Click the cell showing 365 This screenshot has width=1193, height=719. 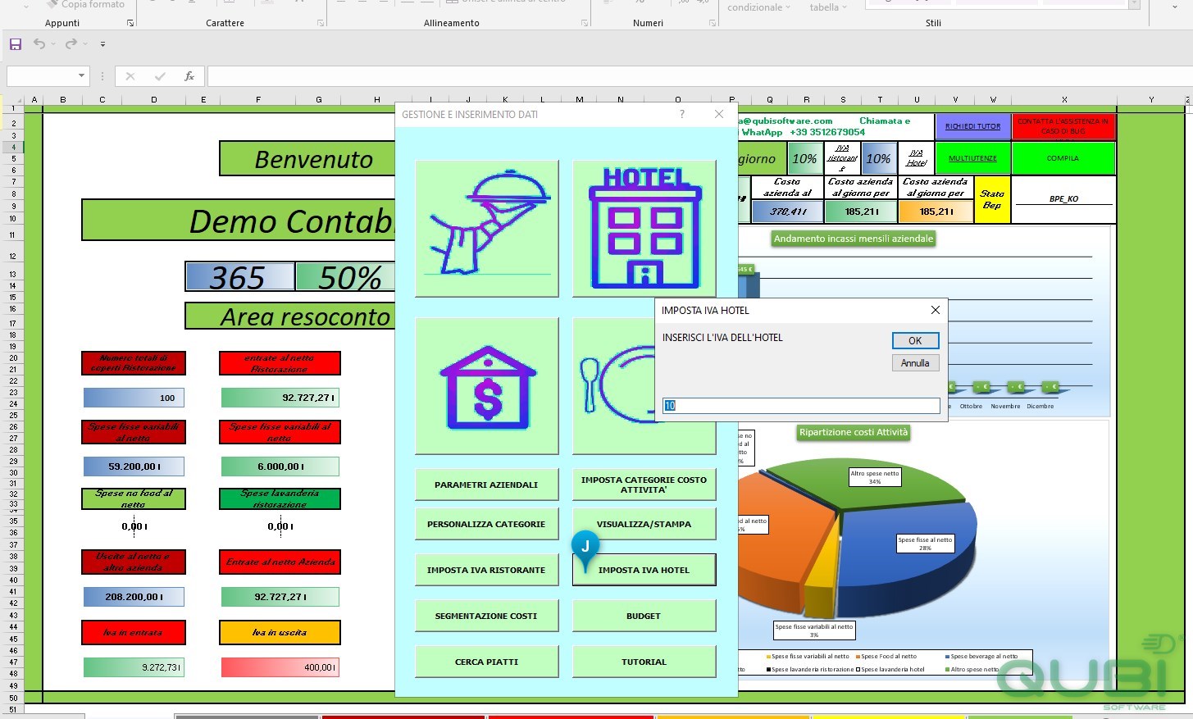pos(239,277)
